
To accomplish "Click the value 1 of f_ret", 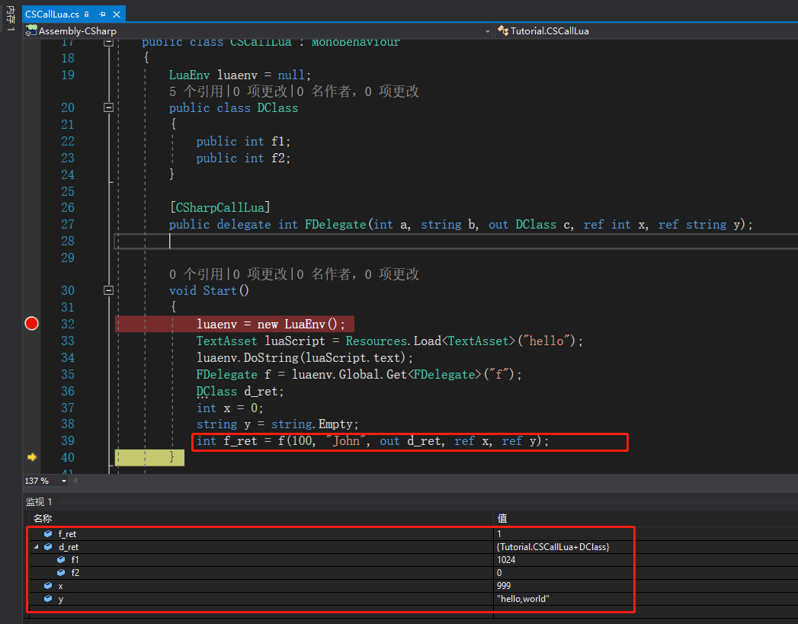I will pos(499,534).
